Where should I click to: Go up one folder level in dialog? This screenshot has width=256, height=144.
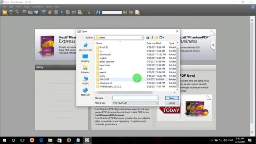click(x=152, y=38)
